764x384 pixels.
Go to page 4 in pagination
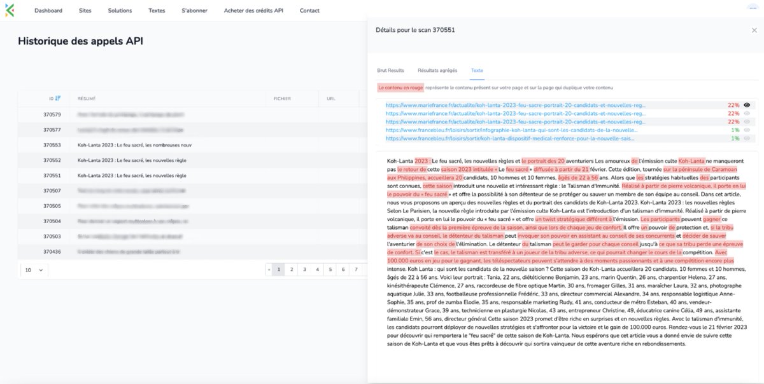(317, 270)
